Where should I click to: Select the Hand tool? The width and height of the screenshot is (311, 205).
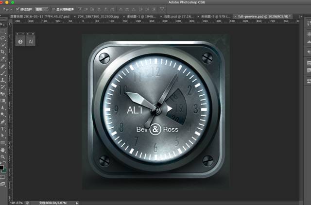coord(2,150)
